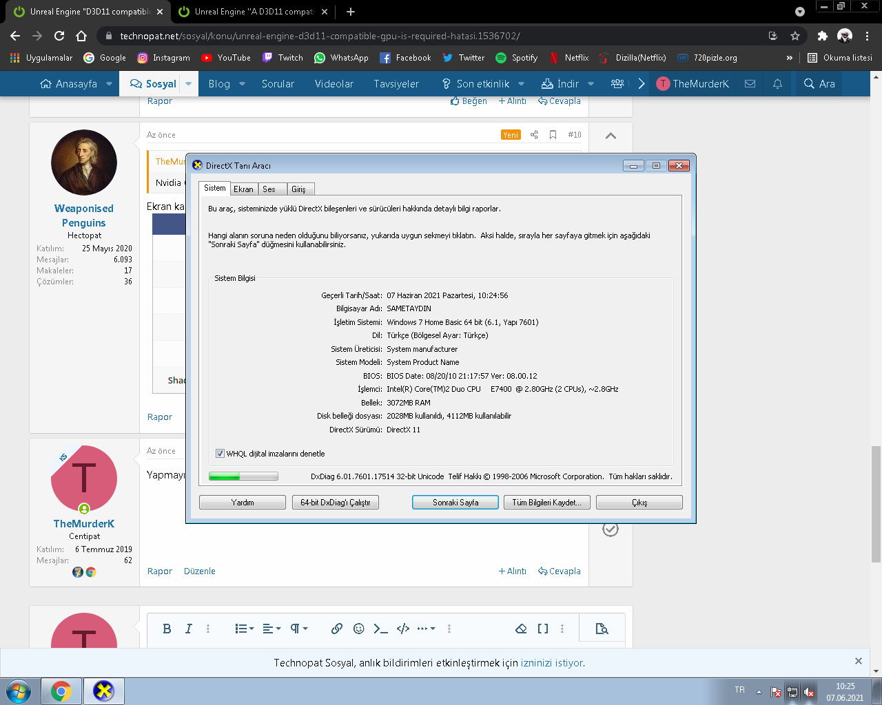Expand the Sosyal menu arrow
Viewport: 882px width, 705px height.
coord(187,84)
